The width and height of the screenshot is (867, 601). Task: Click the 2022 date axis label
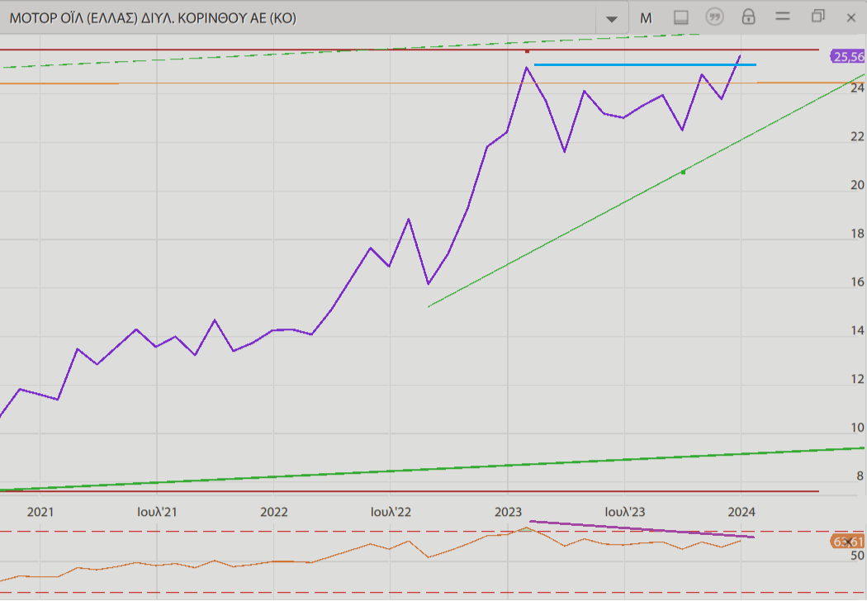[x=274, y=512]
